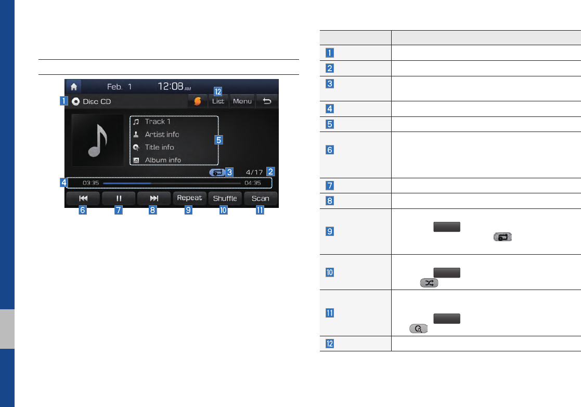
Task: Tap the album art music note thumbnail
Action: click(x=98, y=140)
